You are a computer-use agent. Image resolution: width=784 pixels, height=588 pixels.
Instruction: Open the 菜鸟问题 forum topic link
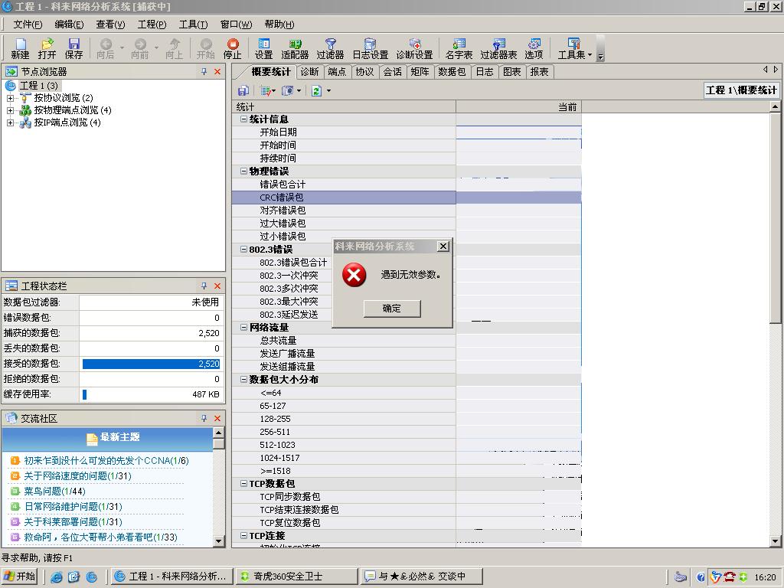coord(41,491)
